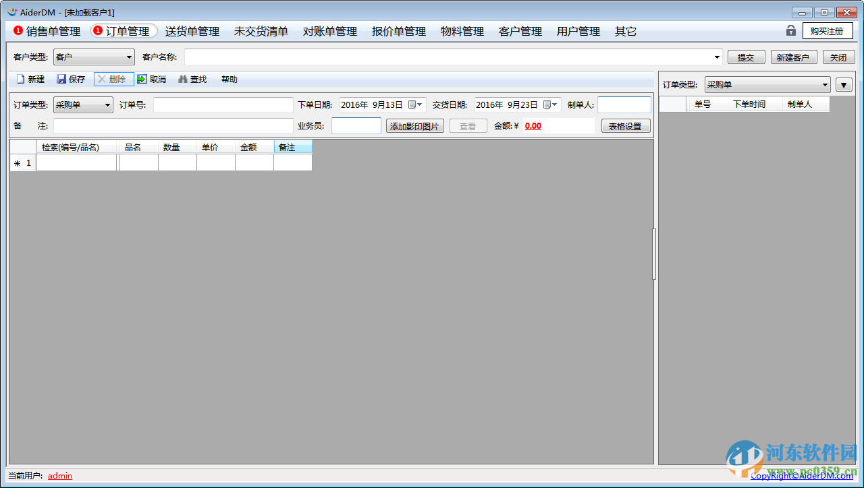Screen dimensions: 864x488
Task: Switch to the 对账单管理 menu
Action: [x=329, y=31]
